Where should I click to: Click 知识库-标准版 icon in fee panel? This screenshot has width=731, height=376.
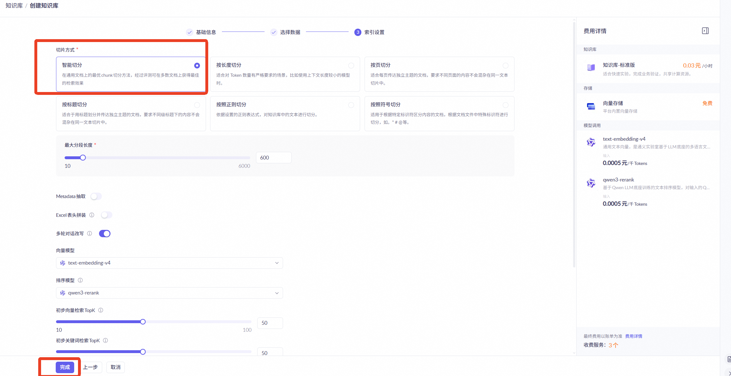[x=591, y=67]
